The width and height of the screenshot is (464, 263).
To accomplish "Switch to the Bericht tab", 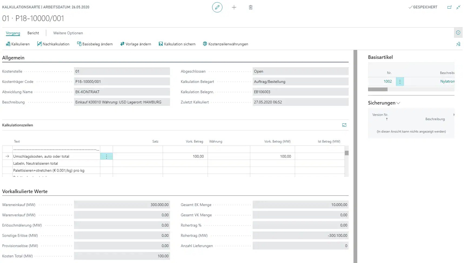I will [x=33, y=33].
